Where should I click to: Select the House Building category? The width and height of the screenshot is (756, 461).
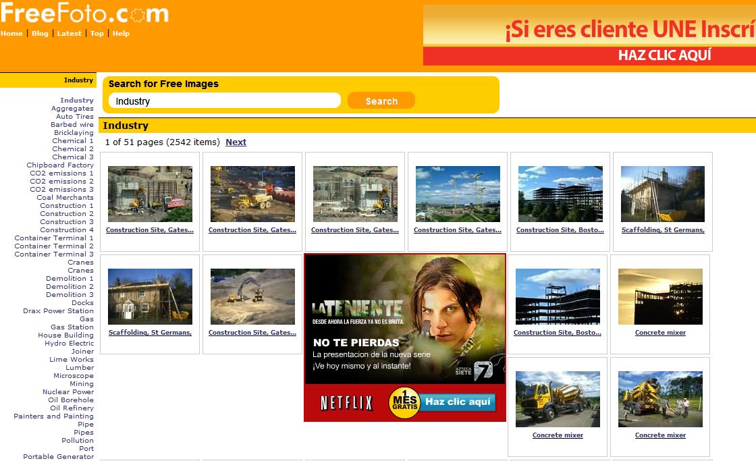[x=66, y=335]
